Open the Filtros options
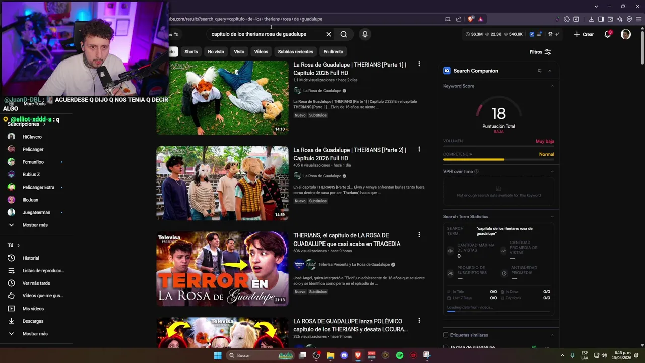Screen dimensions: 645x363 (540, 52)
